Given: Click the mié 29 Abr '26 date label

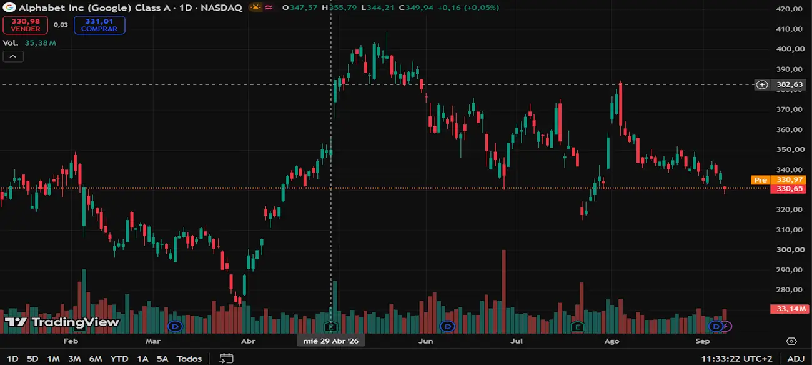Looking at the screenshot, I should [x=331, y=341].
